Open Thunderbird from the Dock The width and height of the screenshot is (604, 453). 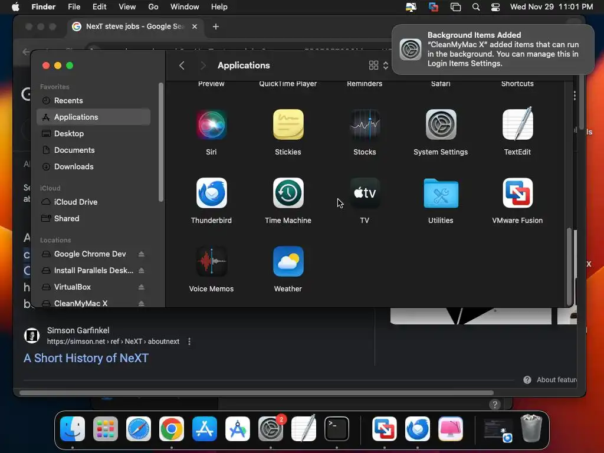pyautogui.click(x=417, y=429)
